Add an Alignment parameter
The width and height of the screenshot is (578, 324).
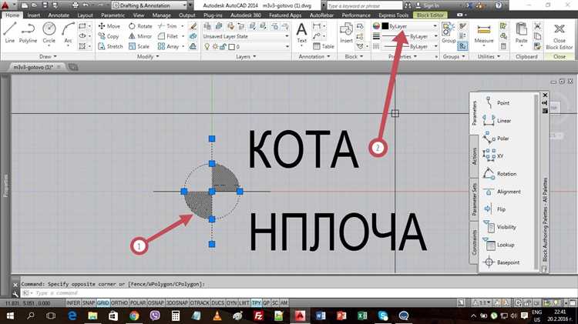[502, 192]
